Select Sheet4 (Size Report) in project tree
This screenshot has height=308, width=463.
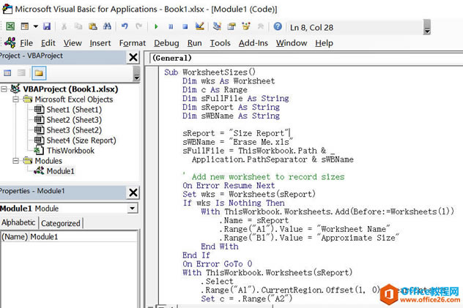click(x=81, y=140)
